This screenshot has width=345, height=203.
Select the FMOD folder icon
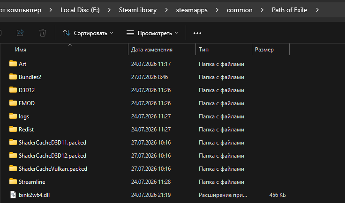pyautogui.click(x=13, y=103)
